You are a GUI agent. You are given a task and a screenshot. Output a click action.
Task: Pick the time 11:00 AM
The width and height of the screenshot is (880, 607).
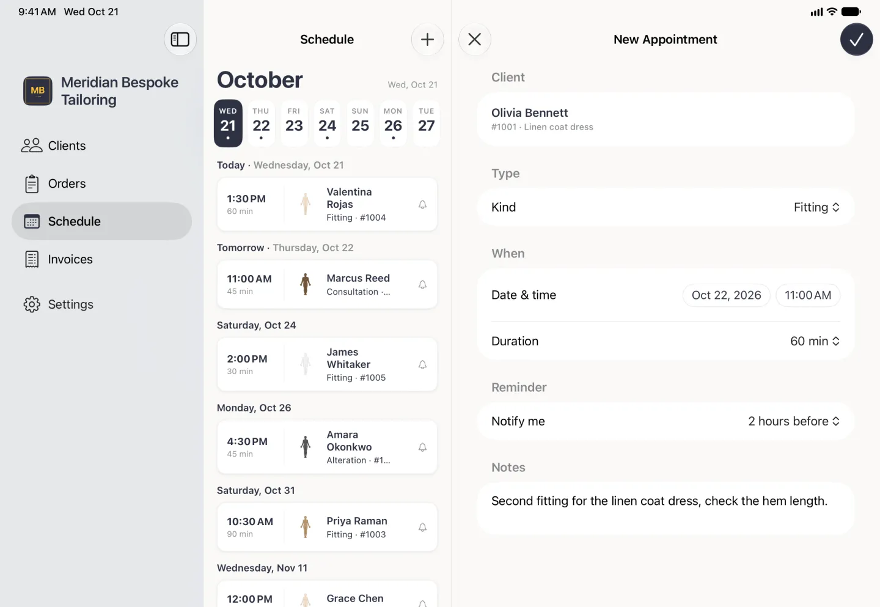click(808, 295)
